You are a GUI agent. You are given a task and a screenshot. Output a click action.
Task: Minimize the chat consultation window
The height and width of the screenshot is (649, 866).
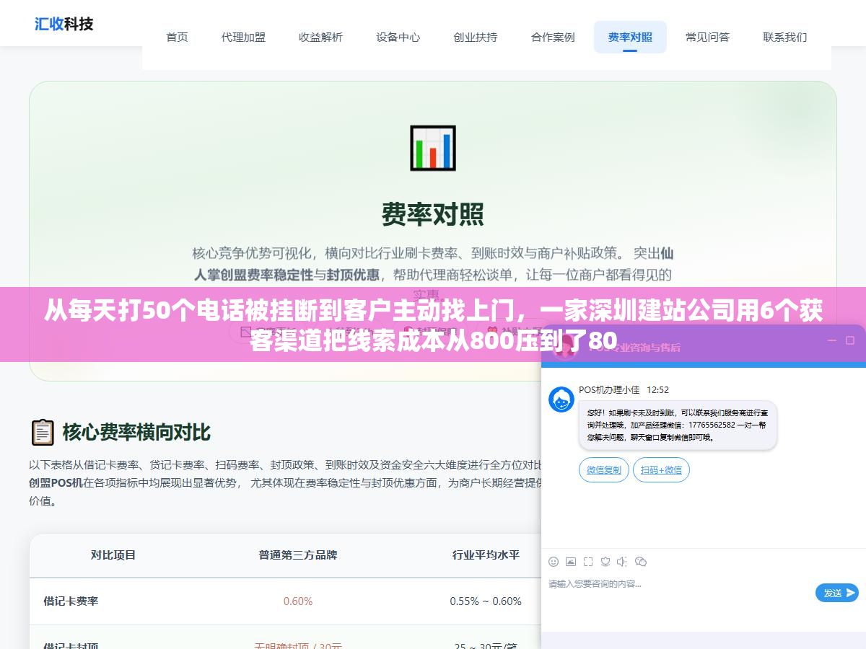[x=831, y=340]
